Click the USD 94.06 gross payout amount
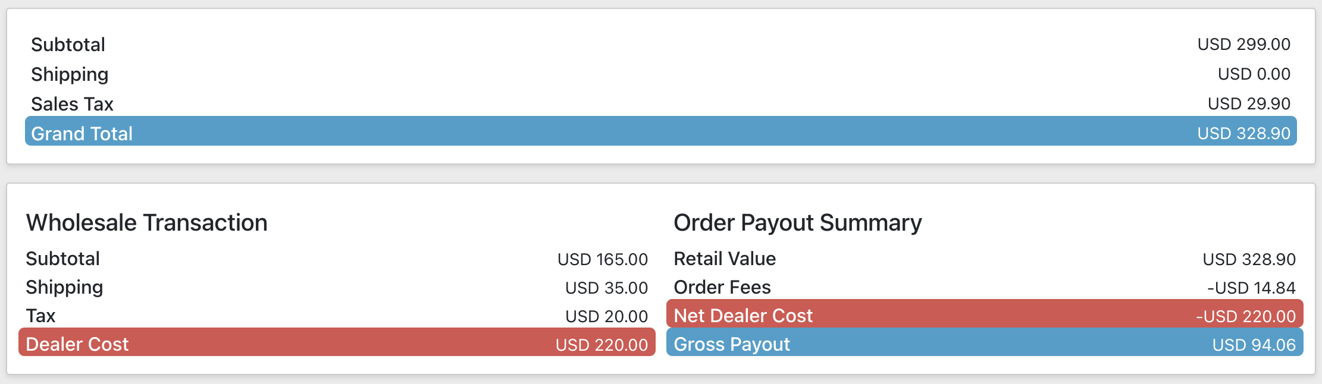Image resolution: width=1322 pixels, height=384 pixels. click(x=1254, y=345)
